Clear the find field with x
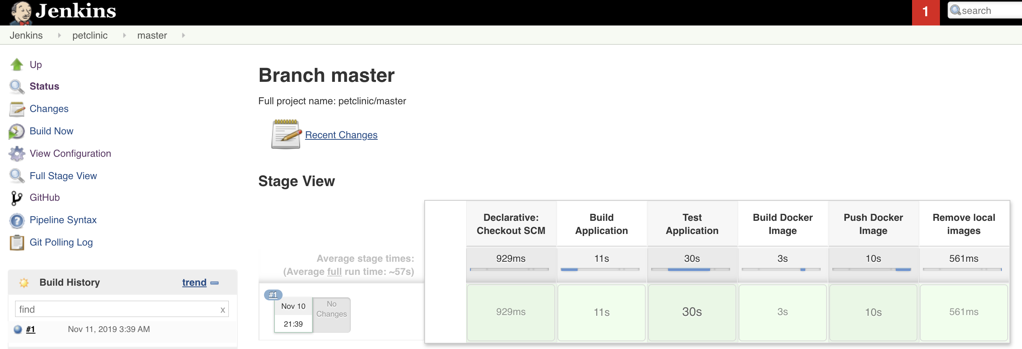The height and width of the screenshot is (349, 1022). click(223, 310)
